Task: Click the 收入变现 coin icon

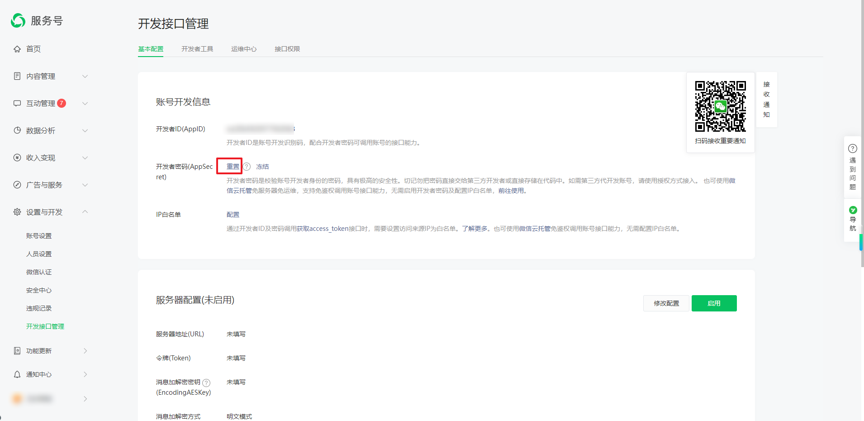Action: [x=17, y=158]
